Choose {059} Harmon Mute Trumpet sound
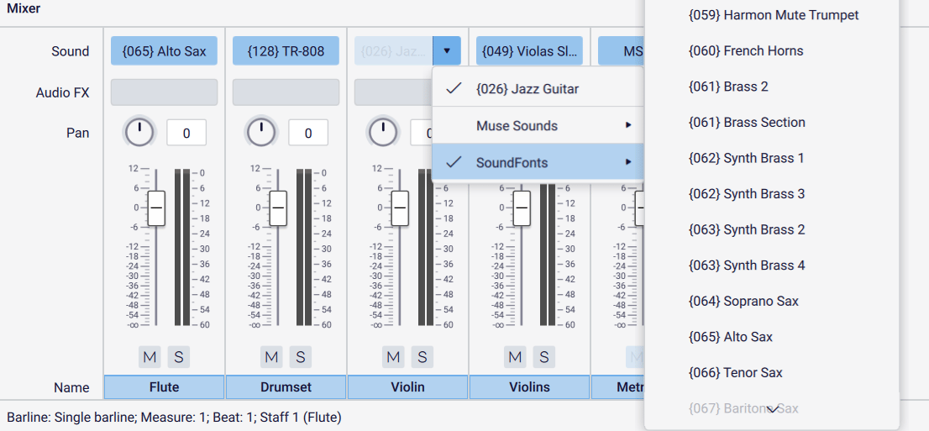Viewport: 929px width, 431px height. pyautogui.click(x=772, y=15)
